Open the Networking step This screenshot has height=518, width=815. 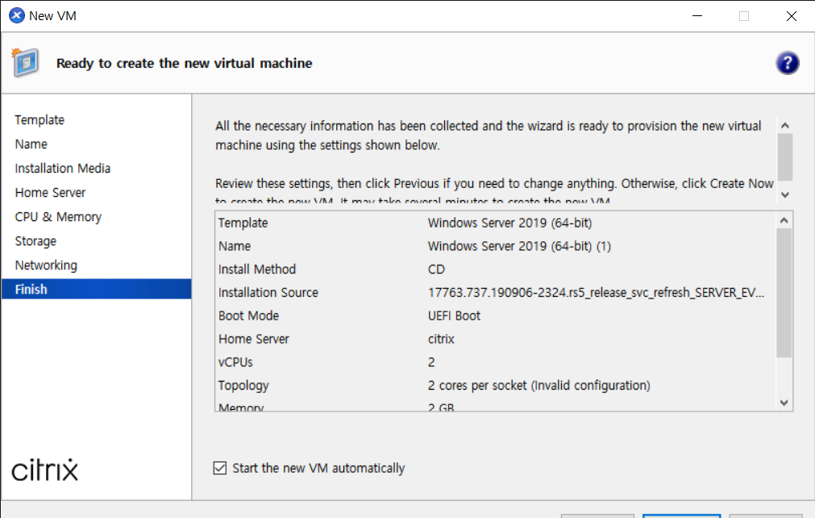coord(46,265)
